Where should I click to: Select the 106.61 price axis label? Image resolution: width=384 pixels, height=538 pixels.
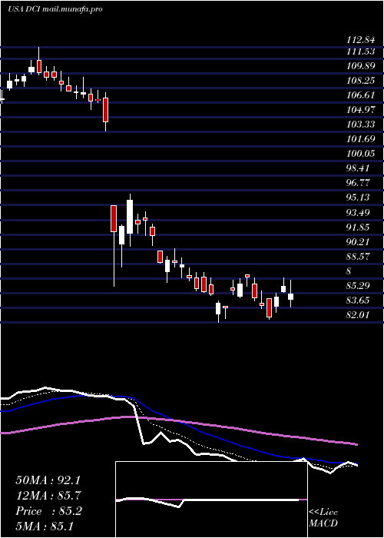point(361,95)
